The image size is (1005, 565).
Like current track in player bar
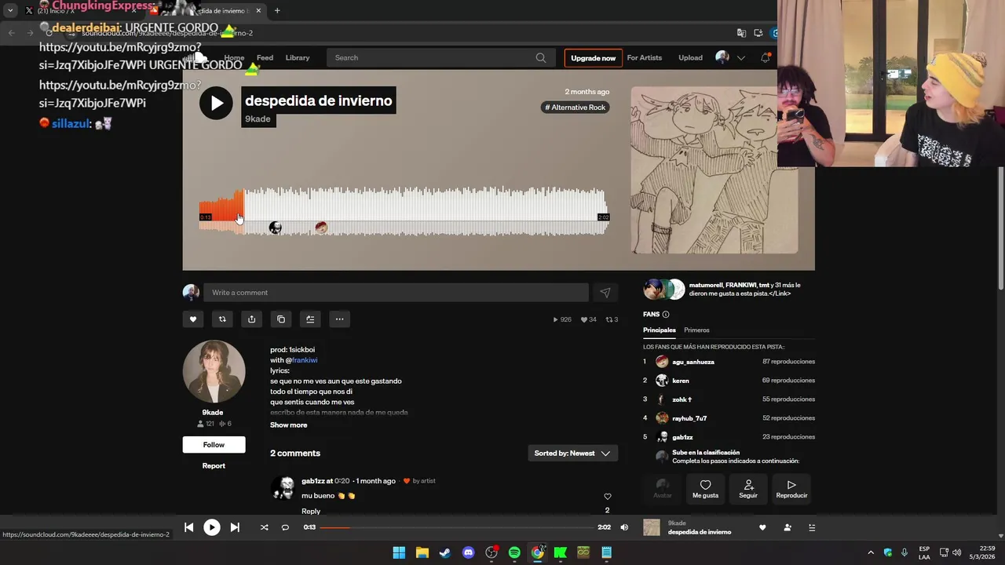762,527
